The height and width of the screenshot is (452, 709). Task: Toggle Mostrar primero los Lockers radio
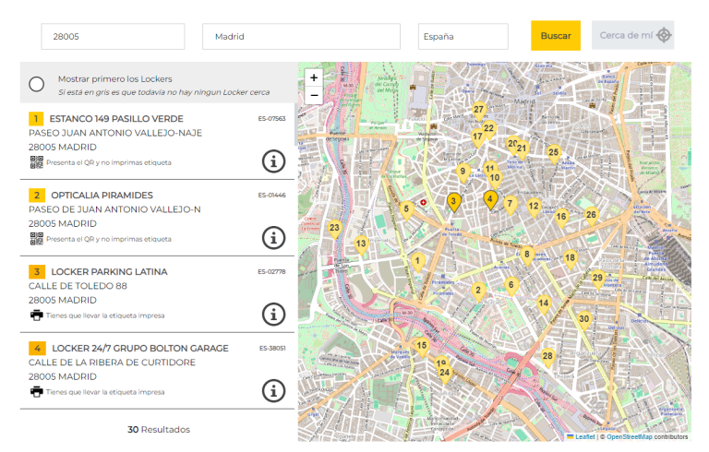[36, 84]
